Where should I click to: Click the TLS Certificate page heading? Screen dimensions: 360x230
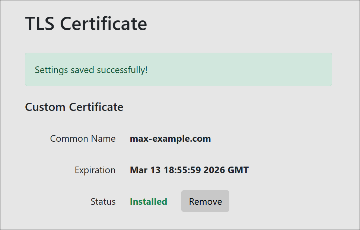pyautogui.click(x=86, y=23)
